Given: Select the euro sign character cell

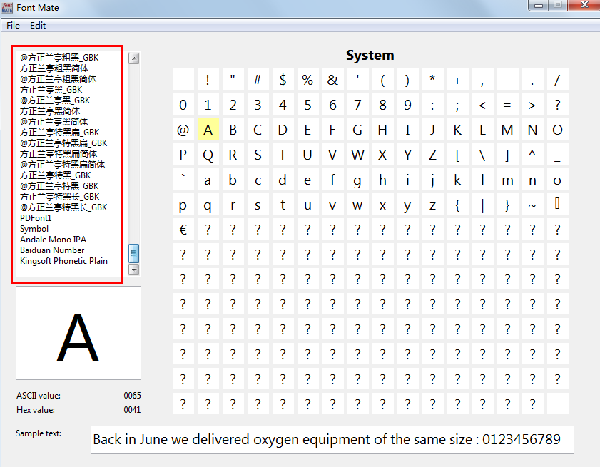Looking at the screenshot, I should coord(183,230).
